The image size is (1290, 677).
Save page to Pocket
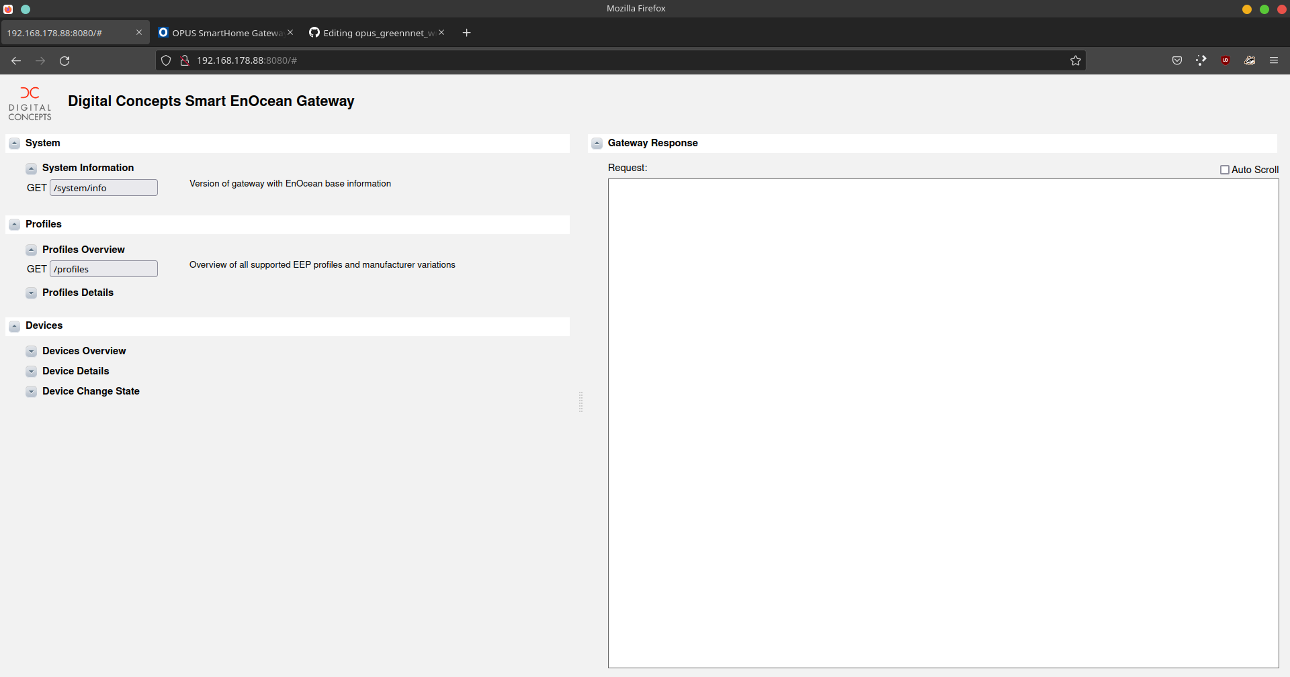click(1177, 60)
